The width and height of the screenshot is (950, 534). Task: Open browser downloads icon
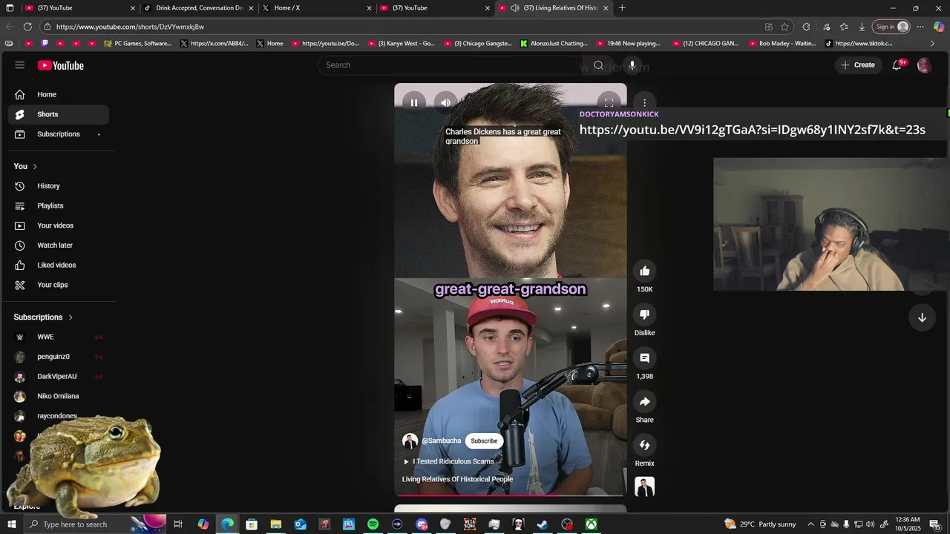pos(862,27)
